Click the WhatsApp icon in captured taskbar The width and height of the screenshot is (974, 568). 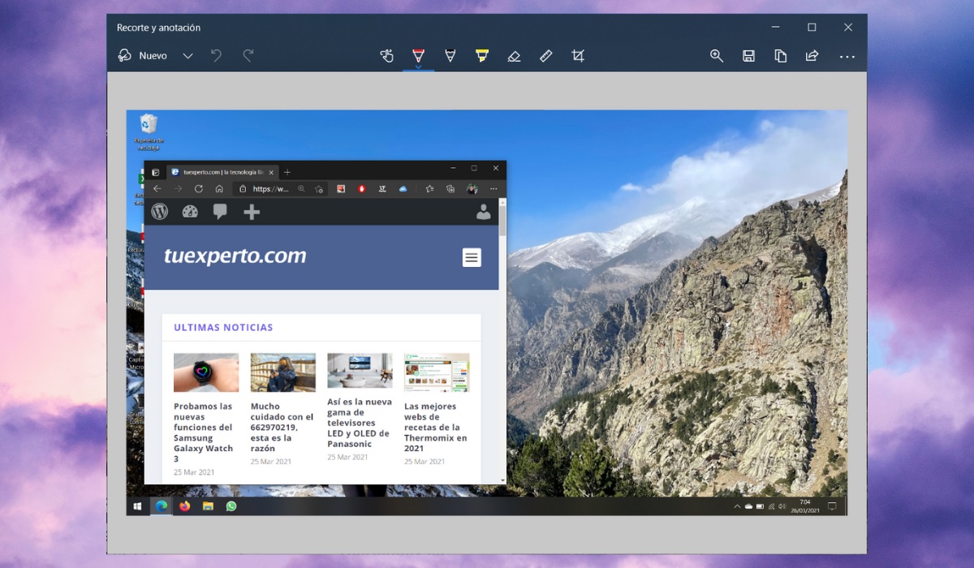(231, 506)
